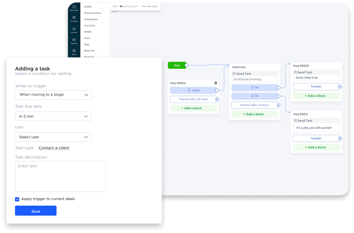This screenshot has height=233, width=354.
Task: Click the plus connector on Initial step timeout
Action: [x=279, y=105]
